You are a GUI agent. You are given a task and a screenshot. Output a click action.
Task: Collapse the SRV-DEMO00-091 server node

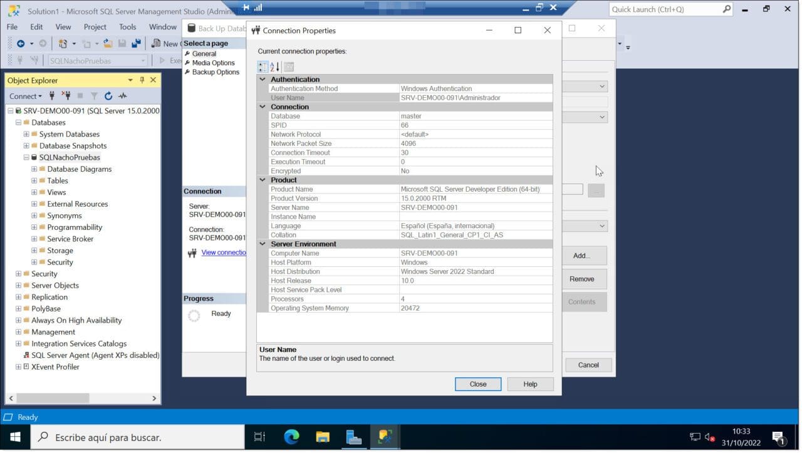[x=11, y=111]
